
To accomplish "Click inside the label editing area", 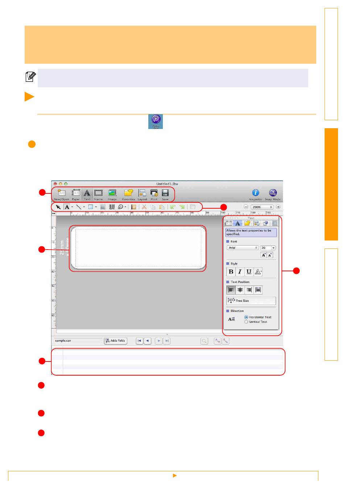I will click(138, 248).
